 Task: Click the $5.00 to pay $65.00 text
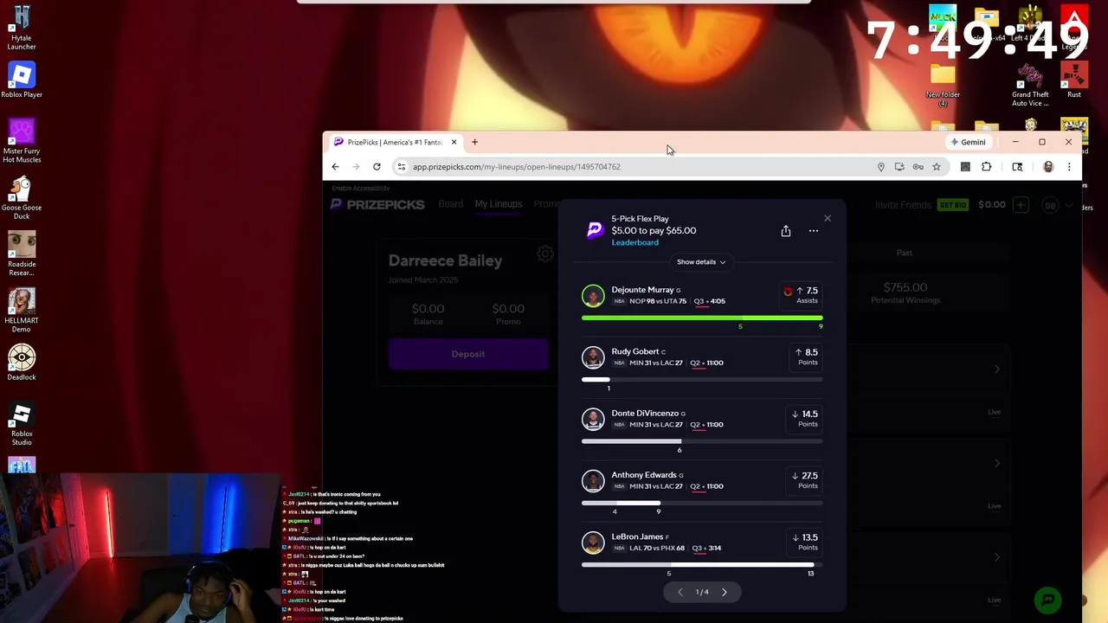pos(654,231)
